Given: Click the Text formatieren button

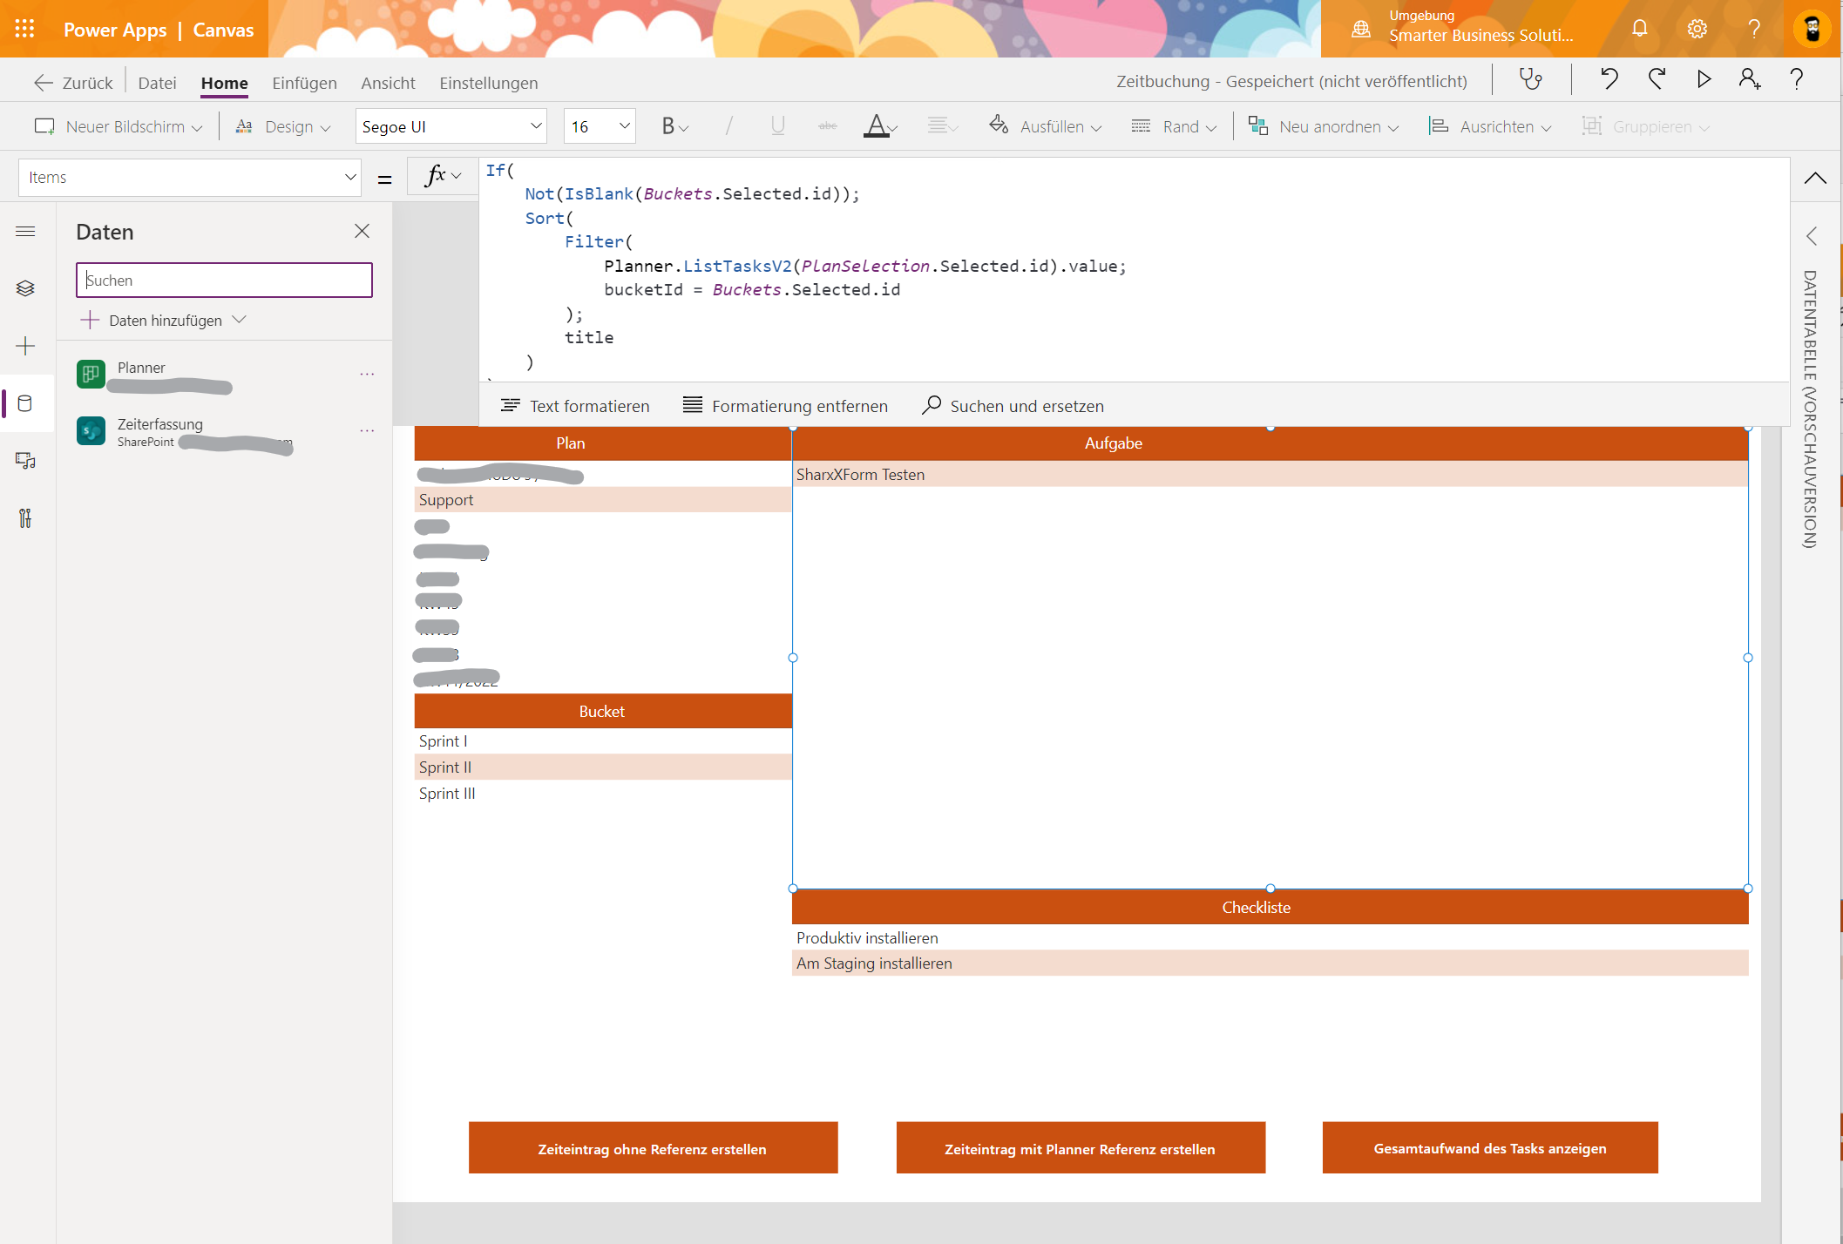Looking at the screenshot, I should coord(575,405).
